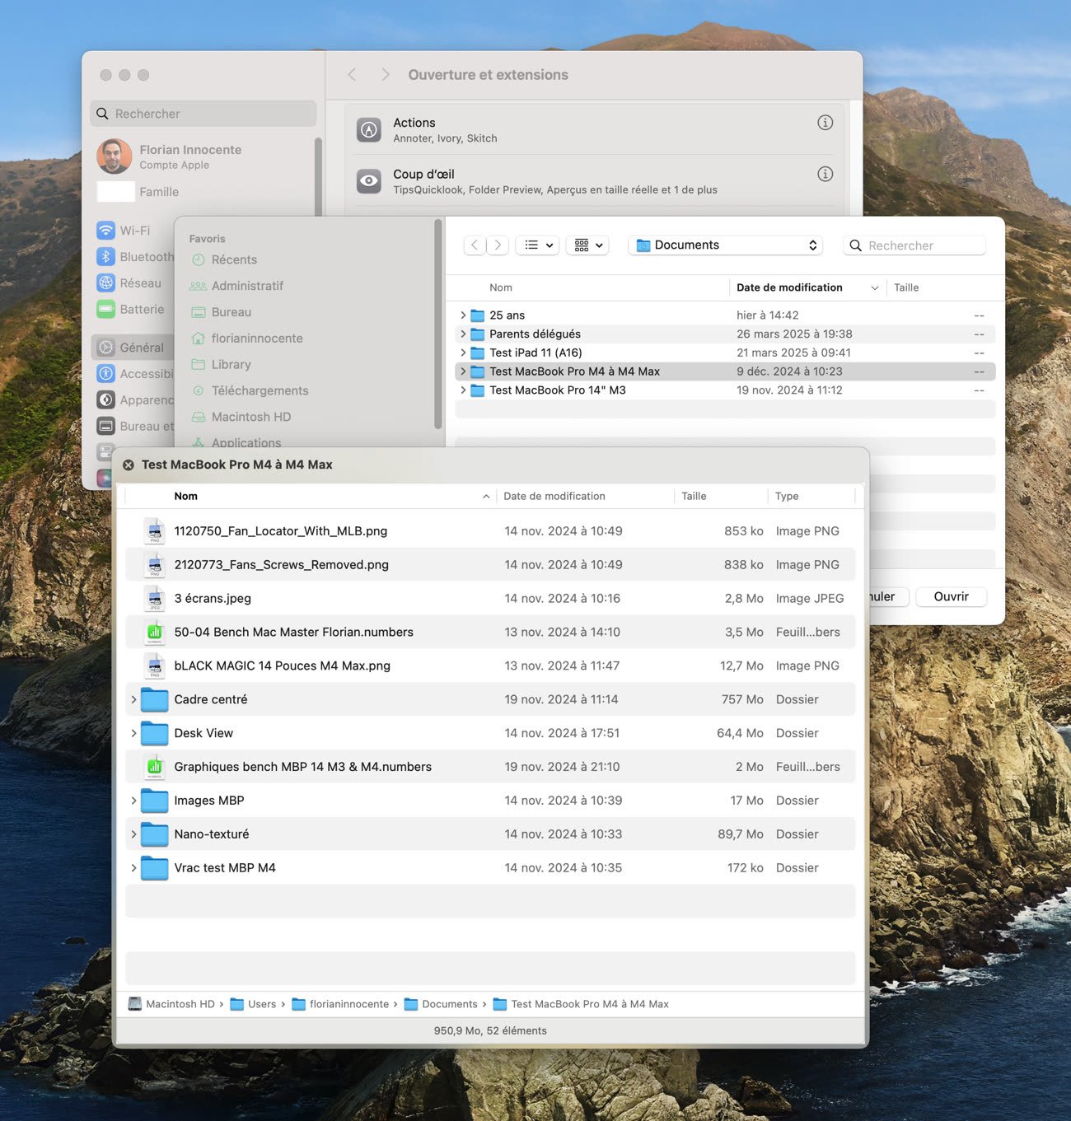Go back in file dialog
Image resolution: width=1071 pixels, height=1121 pixels.
tap(475, 245)
